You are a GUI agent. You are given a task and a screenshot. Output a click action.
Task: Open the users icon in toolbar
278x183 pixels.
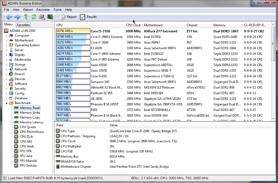pos(42,17)
